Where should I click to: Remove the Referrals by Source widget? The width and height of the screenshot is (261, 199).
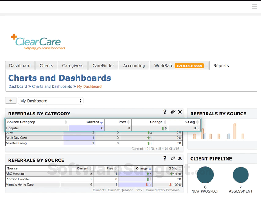[180, 158]
